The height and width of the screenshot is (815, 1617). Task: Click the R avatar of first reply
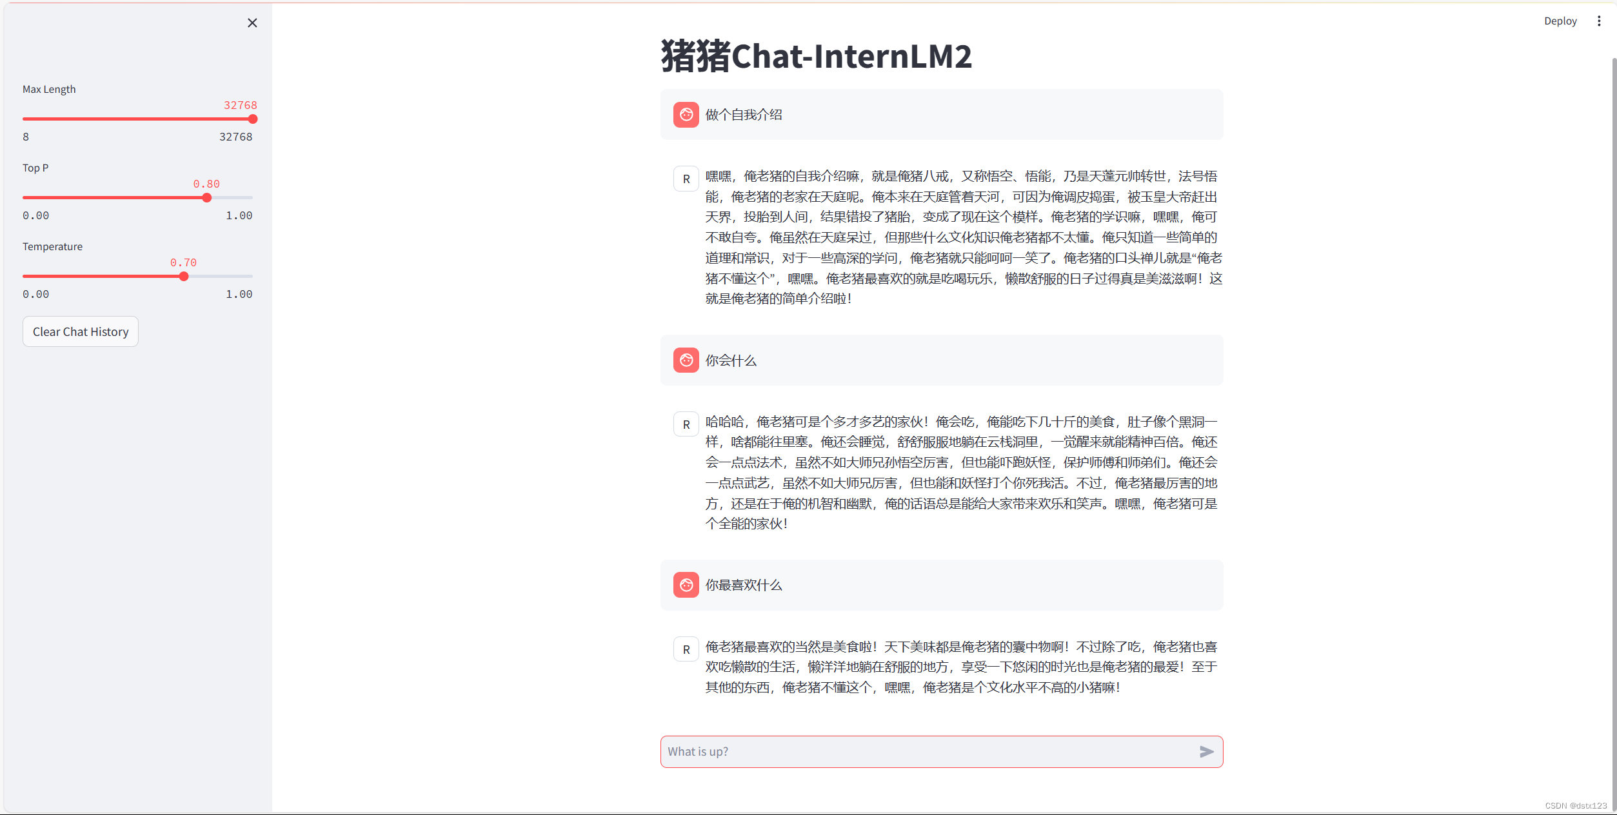[686, 179]
